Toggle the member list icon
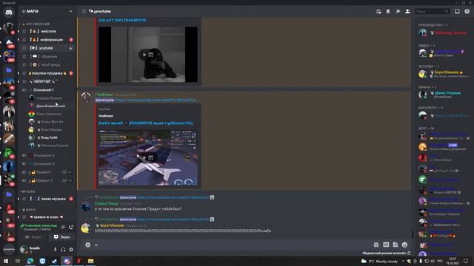The width and height of the screenshot is (474, 266). pos(407,12)
